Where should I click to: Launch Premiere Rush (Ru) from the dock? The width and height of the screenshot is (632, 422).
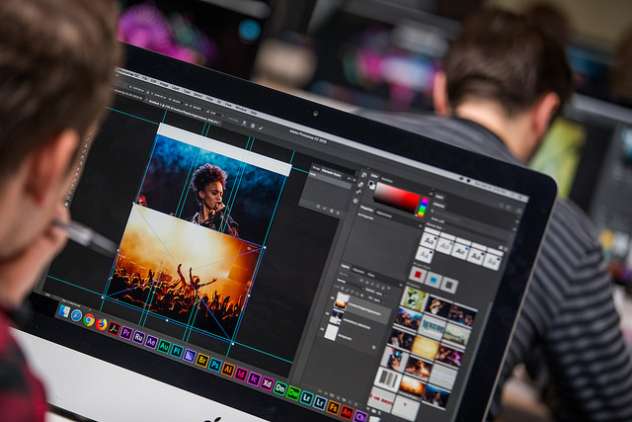coord(138,337)
